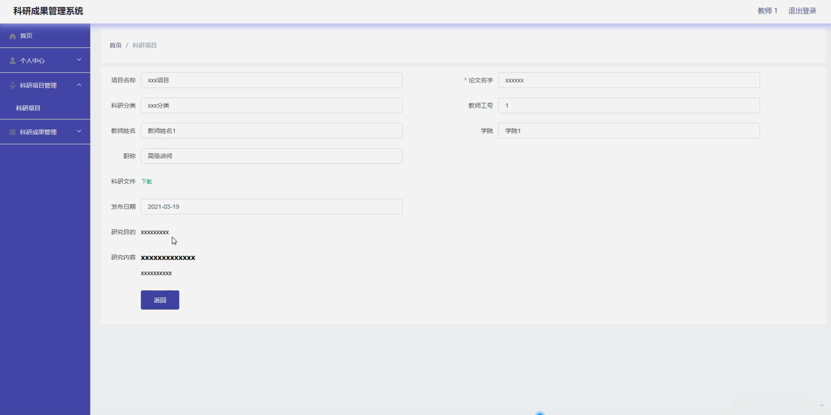
Task: Open the 科研成果管理 sidebar menu
Action: [x=45, y=132]
